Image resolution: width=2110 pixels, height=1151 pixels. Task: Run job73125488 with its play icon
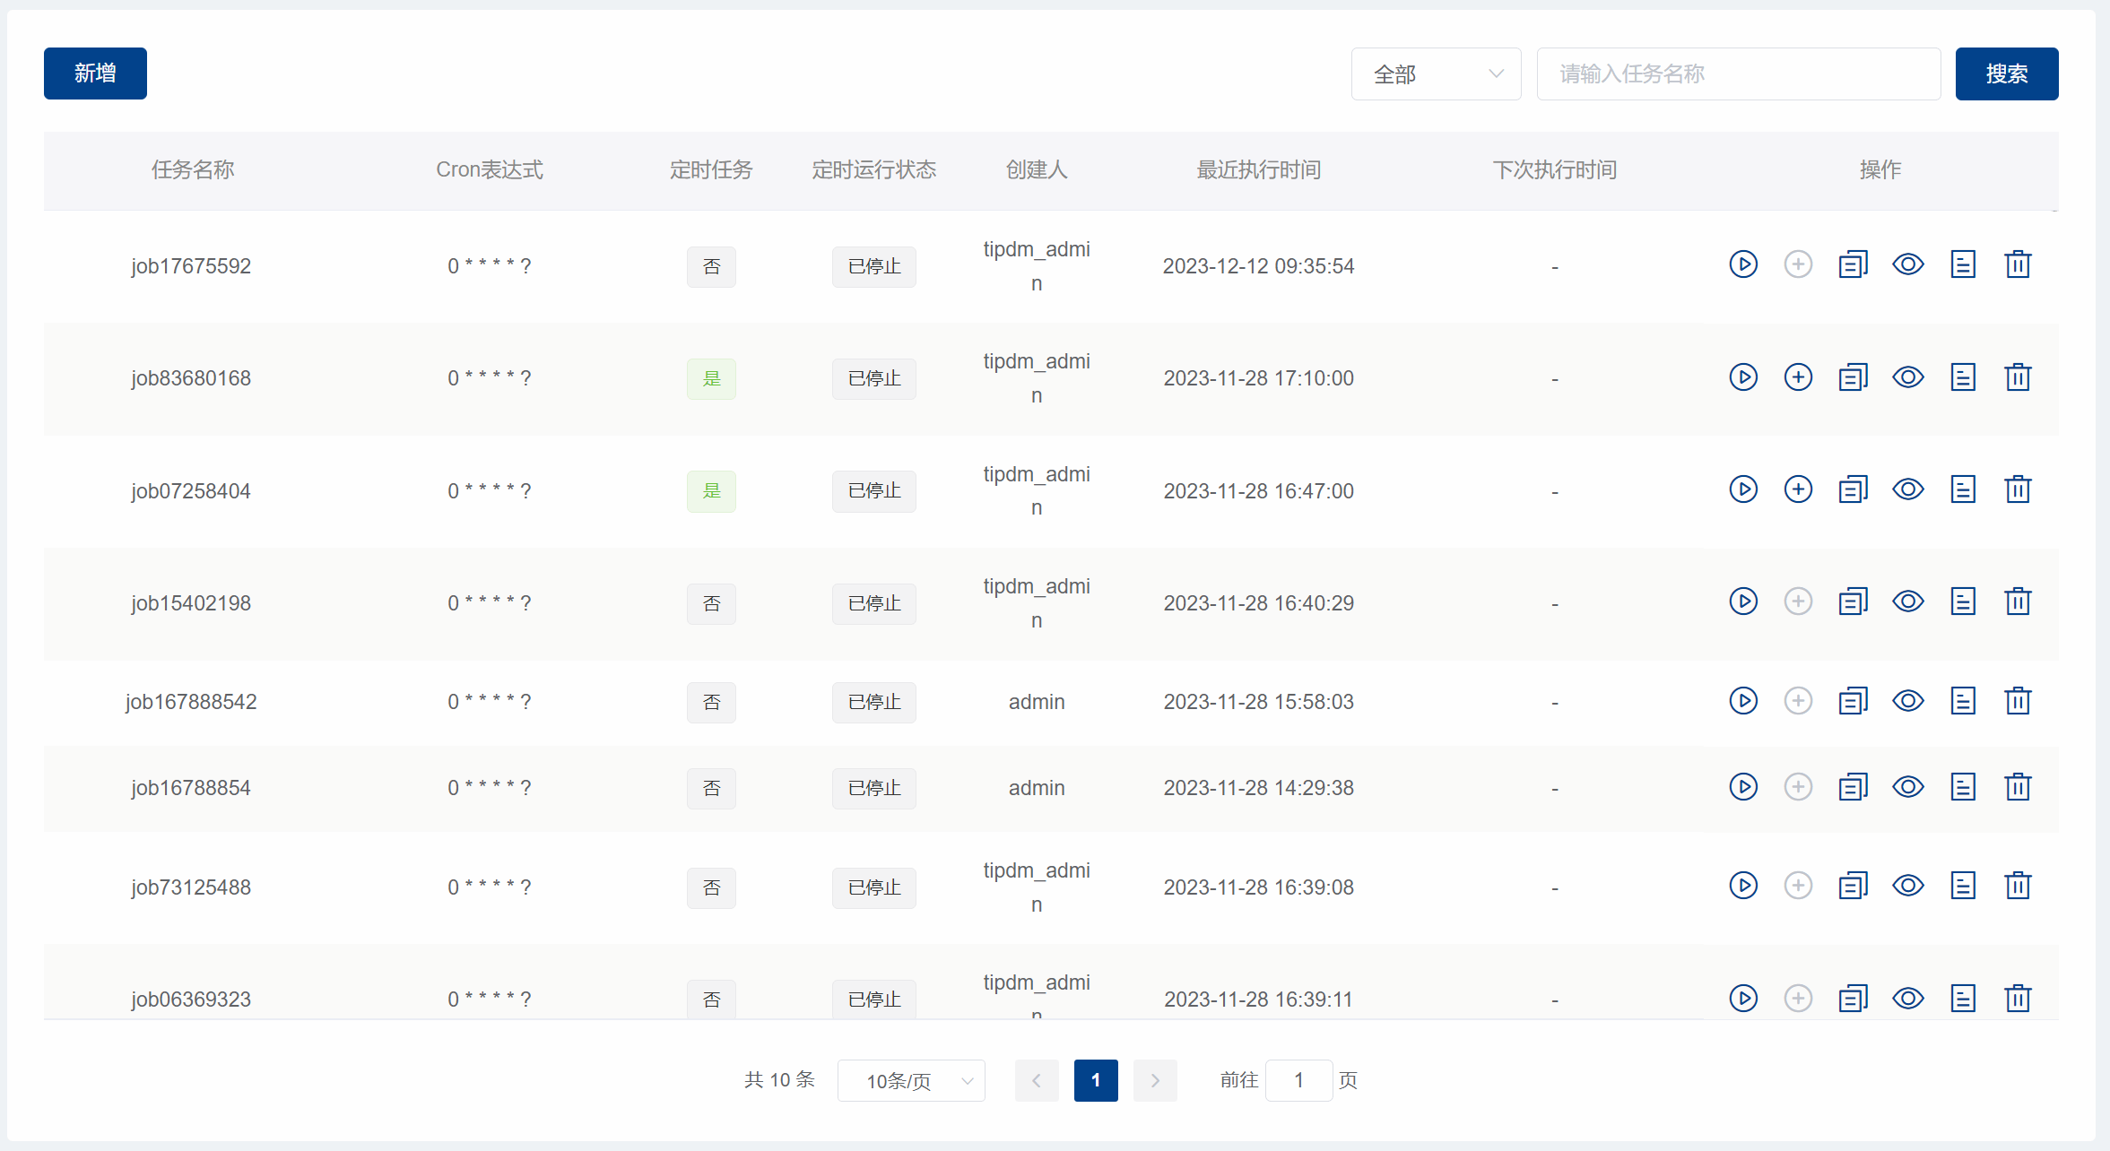coord(1742,886)
